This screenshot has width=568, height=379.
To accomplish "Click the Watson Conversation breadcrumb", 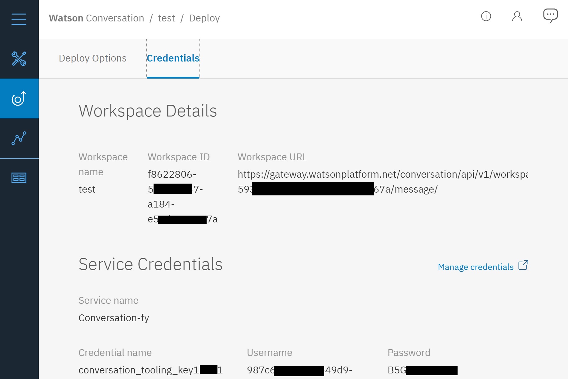I will click(96, 18).
